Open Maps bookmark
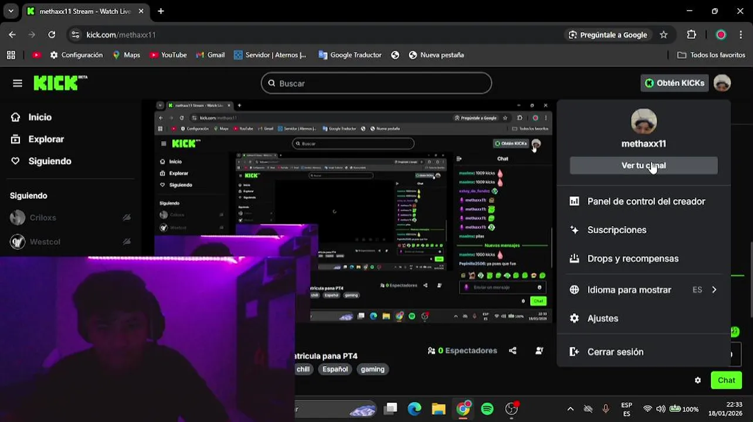The image size is (753, 422). [x=126, y=55]
